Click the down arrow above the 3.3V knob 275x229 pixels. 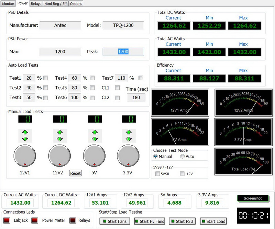click(128, 139)
